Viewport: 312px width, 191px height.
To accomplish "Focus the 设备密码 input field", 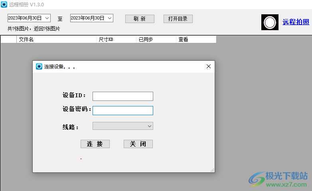I will click(x=123, y=110).
